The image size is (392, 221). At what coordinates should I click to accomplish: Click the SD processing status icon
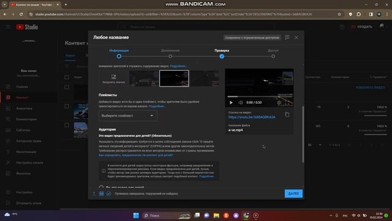101,194
